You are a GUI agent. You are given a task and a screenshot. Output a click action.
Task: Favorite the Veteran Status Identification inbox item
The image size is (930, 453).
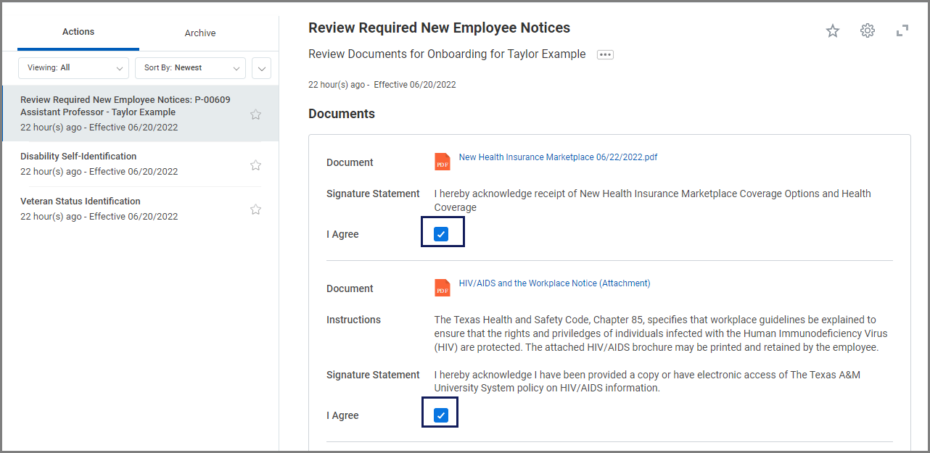click(255, 209)
